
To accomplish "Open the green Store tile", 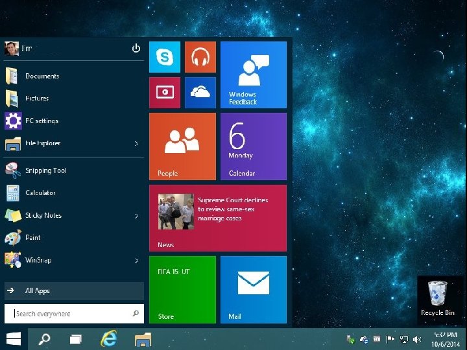I will point(182,289).
